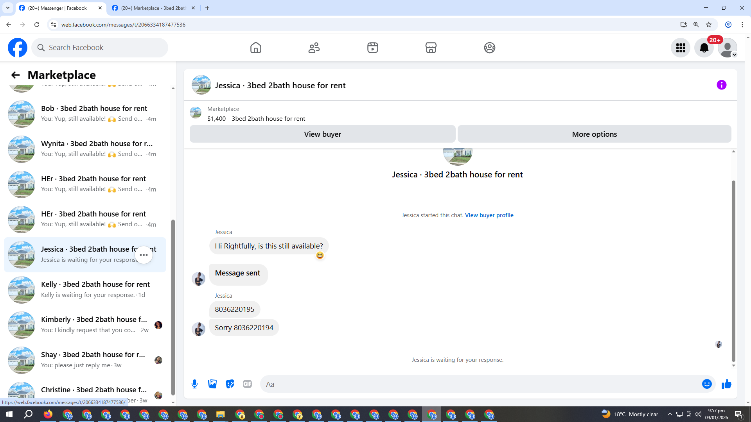This screenshot has width=751, height=422.
Task: Go to Marketplace from top navigation
Action: coord(431,48)
